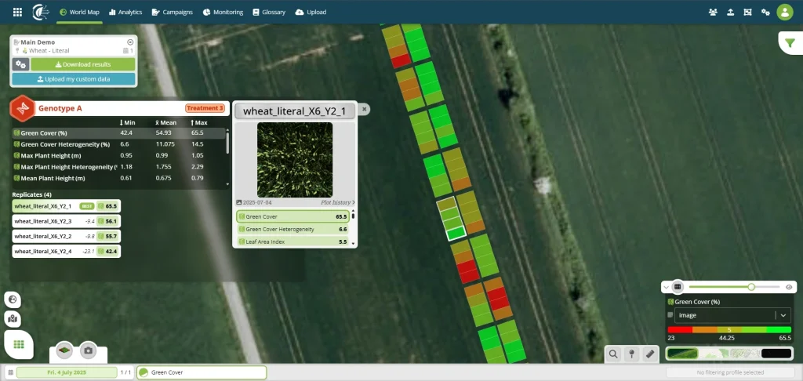Click the magnifier search tool
The width and height of the screenshot is (803, 381).
(x=613, y=354)
